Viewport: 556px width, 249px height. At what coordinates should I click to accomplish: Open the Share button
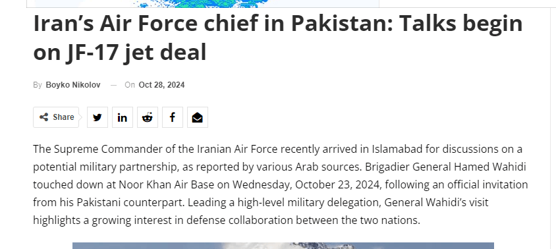pos(56,117)
